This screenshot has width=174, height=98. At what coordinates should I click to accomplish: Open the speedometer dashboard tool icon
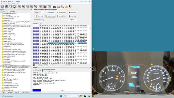pyautogui.click(x=54, y=7)
